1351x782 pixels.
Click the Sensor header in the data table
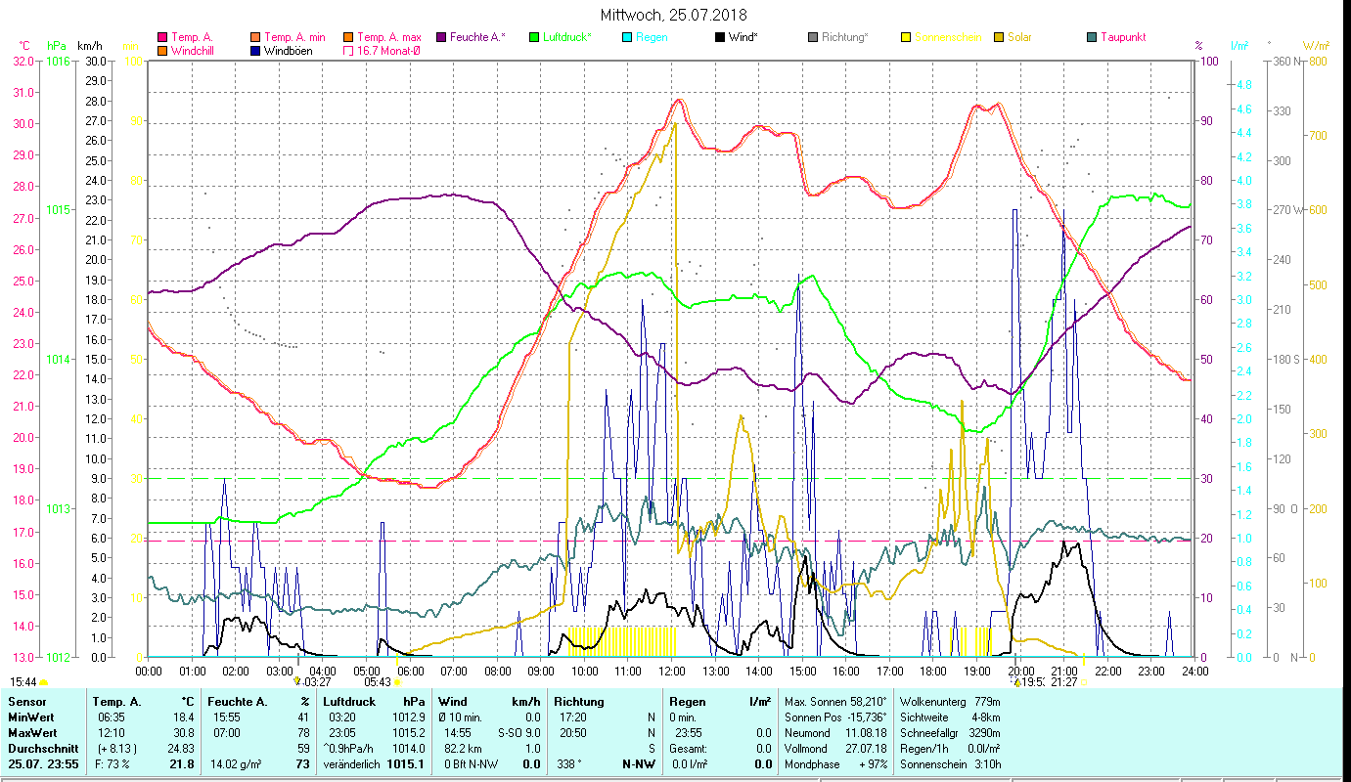[x=26, y=702]
